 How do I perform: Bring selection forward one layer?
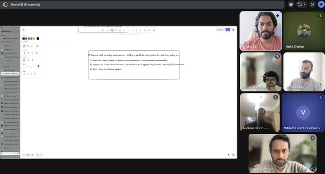(32, 74)
